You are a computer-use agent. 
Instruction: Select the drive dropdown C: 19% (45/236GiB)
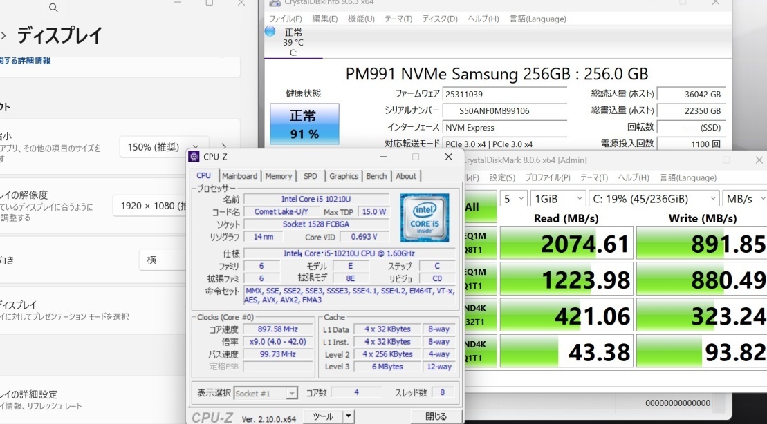654,199
